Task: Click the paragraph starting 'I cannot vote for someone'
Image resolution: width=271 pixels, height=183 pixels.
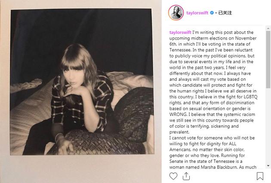Action: [x=212, y=152]
